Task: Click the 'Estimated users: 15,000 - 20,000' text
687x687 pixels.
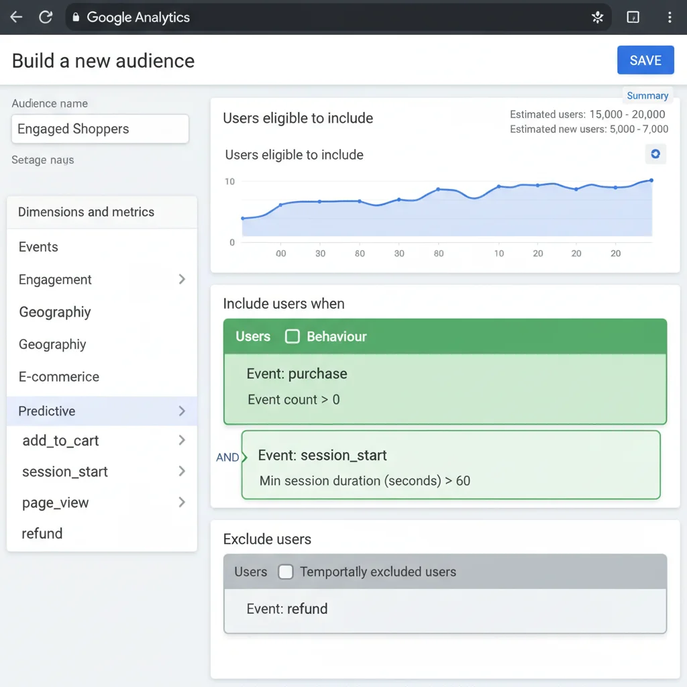Action: pos(587,114)
